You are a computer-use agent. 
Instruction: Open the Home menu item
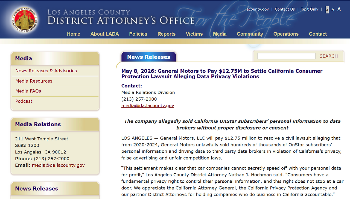point(74,34)
